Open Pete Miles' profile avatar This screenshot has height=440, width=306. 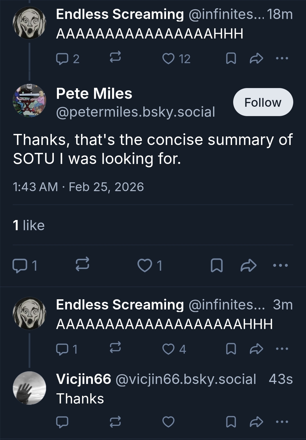click(x=29, y=101)
